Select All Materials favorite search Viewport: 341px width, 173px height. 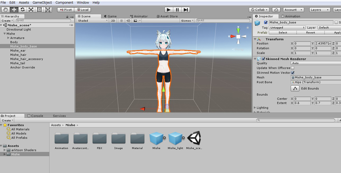18,129
